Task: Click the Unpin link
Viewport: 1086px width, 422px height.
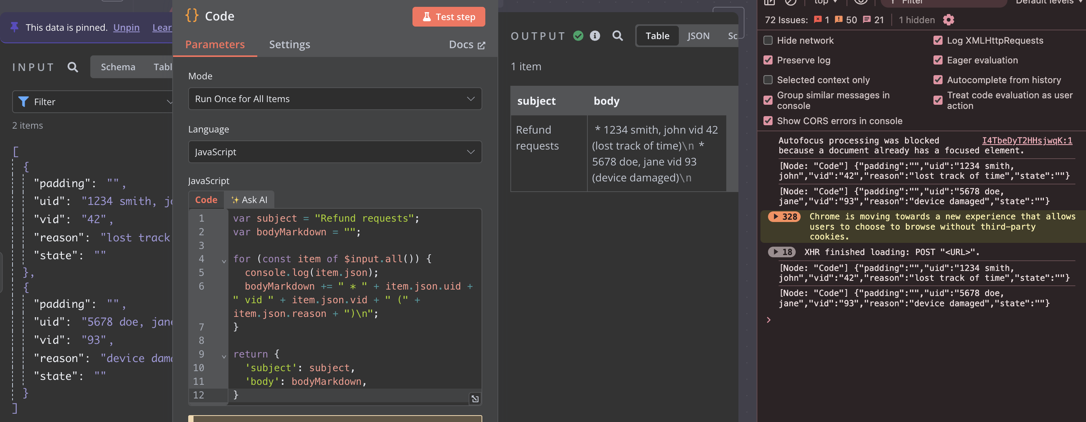Action: pos(126,27)
